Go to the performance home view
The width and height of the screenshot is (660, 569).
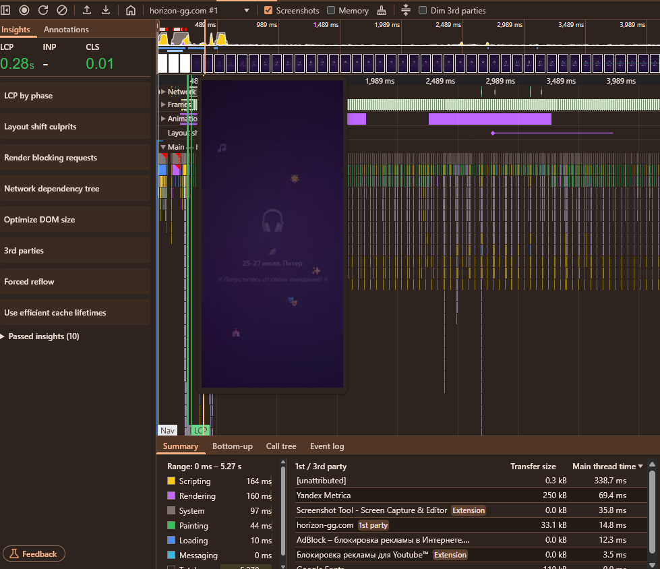tap(131, 10)
